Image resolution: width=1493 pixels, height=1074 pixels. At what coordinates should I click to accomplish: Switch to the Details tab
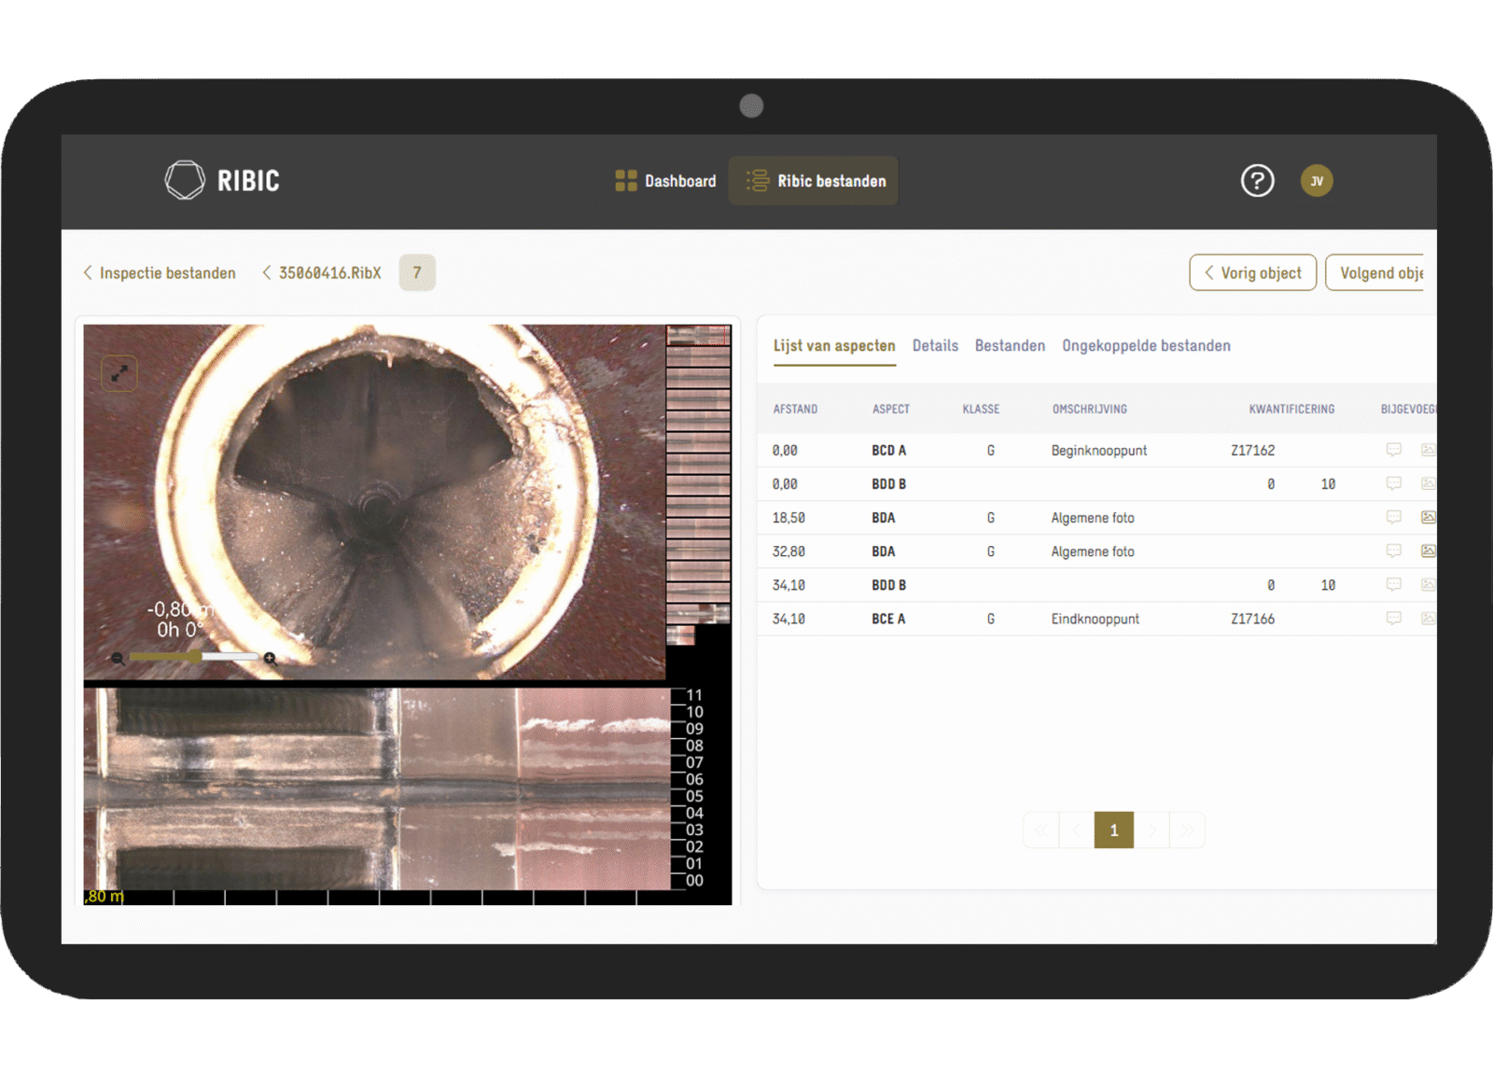click(x=935, y=345)
